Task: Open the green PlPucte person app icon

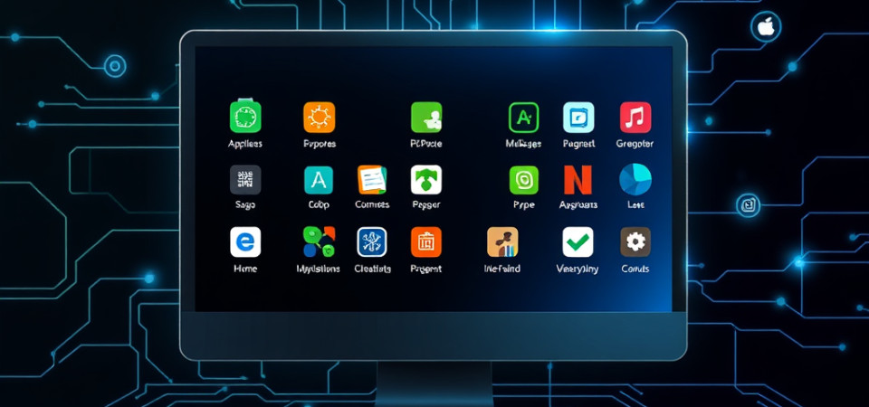Action: (x=426, y=118)
